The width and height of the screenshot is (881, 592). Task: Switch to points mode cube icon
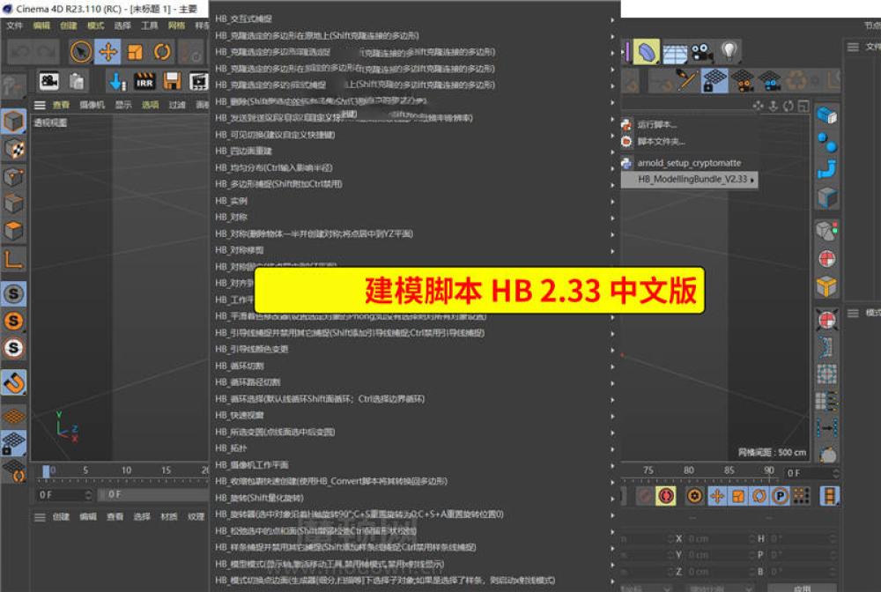coord(13,176)
